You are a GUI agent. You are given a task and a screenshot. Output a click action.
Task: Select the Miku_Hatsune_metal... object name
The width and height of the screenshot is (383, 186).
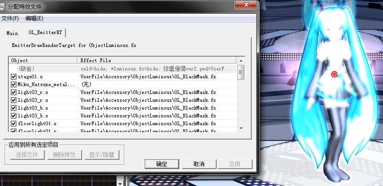tap(46, 84)
